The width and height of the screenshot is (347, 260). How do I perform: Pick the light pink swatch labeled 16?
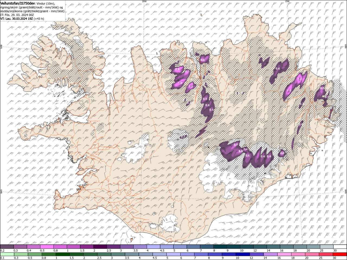(284, 254)
